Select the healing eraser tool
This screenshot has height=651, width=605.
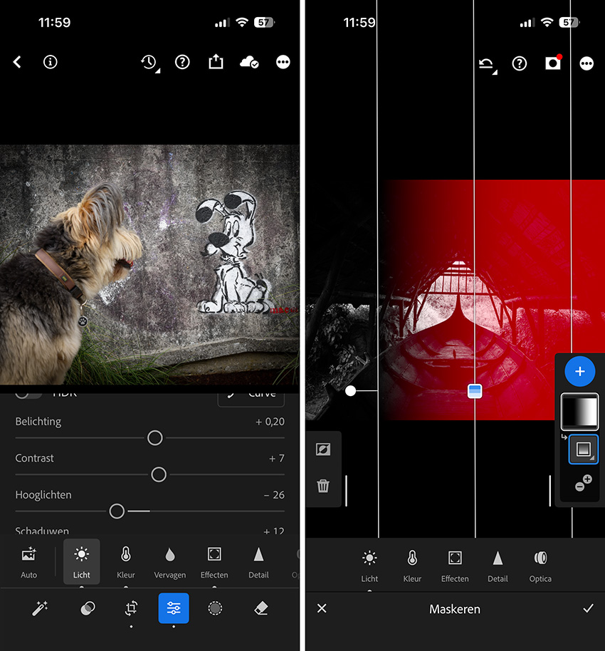tap(261, 608)
